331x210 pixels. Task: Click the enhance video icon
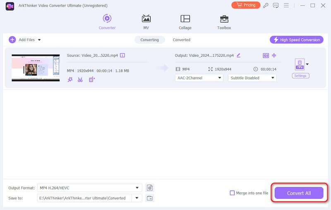tap(92, 80)
